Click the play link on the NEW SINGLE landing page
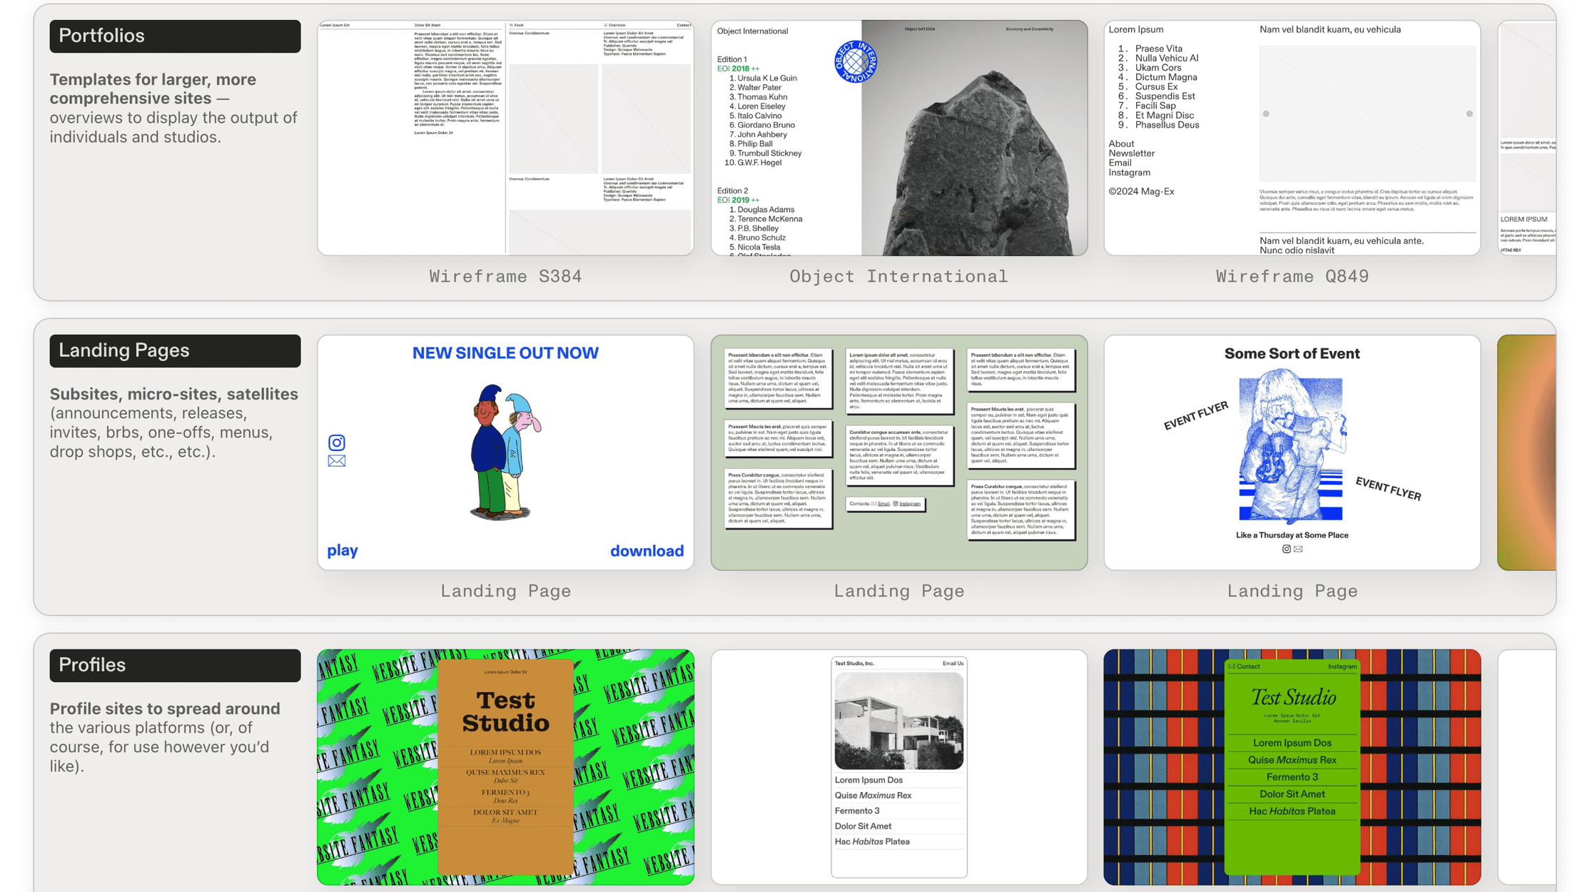Screen dimensions: 1590x892 [342, 550]
